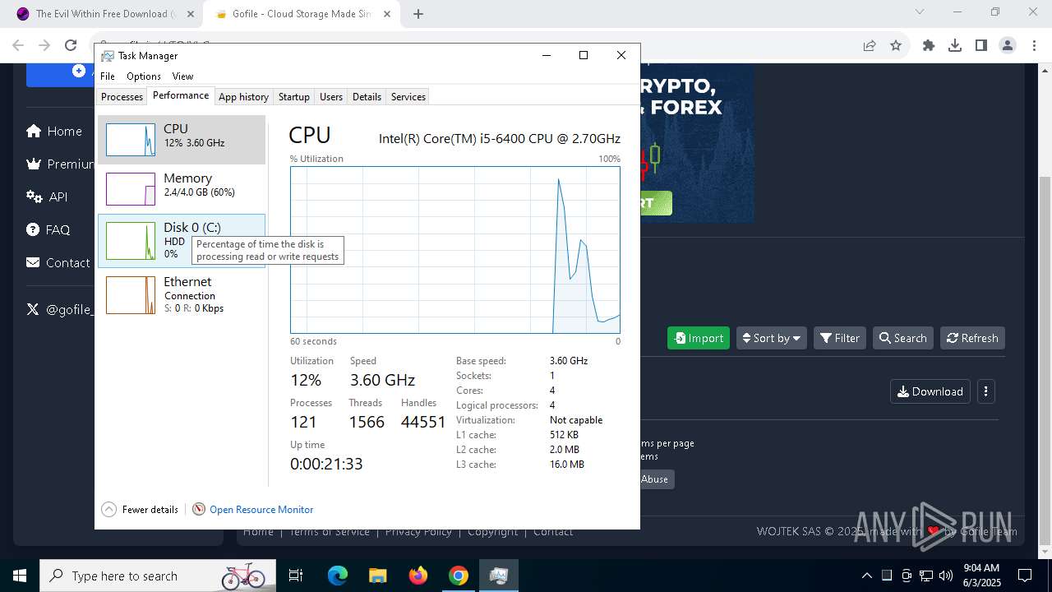The image size is (1052, 592).
Task: Click the Premium crown icon in sidebar
Action: [x=34, y=164]
